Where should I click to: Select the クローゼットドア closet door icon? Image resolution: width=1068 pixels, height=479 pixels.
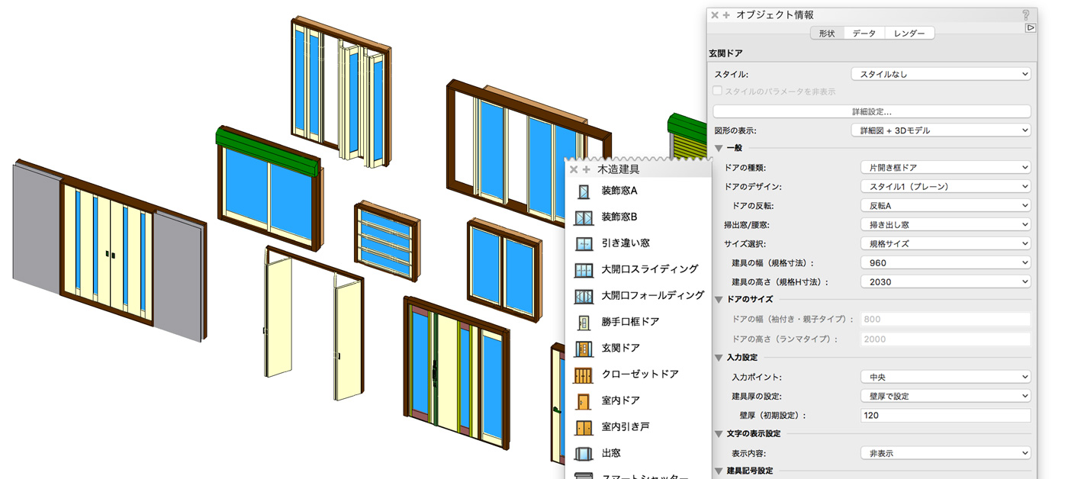pos(584,375)
